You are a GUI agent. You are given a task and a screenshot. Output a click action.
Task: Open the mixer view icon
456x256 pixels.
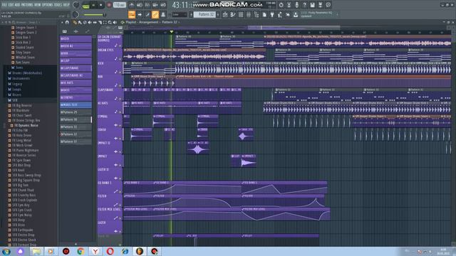249,14
